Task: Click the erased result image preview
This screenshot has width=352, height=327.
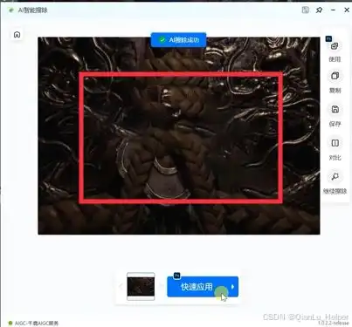Action: (179, 136)
